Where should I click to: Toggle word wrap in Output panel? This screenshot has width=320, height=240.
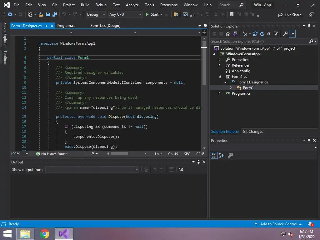[x=181, y=169]
